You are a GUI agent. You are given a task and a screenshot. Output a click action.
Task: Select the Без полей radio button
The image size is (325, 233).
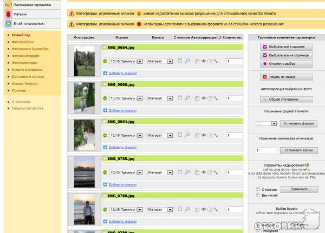click(x=257, y=195)
